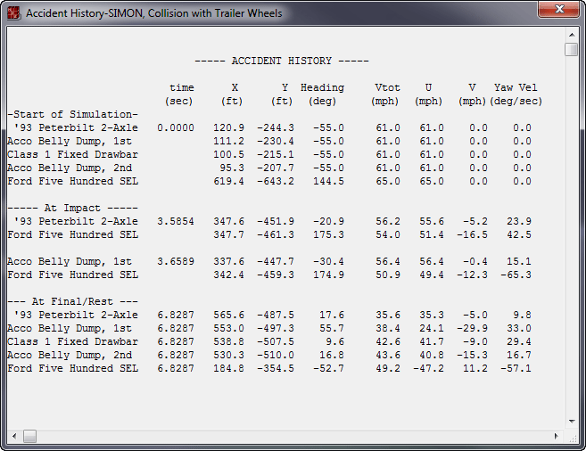
Task: Click the application icon in the title bar
Action: (14, 13)
